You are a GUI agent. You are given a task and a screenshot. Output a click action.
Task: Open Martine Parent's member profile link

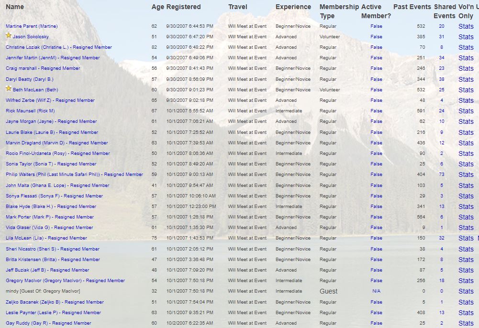(x=31, y=26)
